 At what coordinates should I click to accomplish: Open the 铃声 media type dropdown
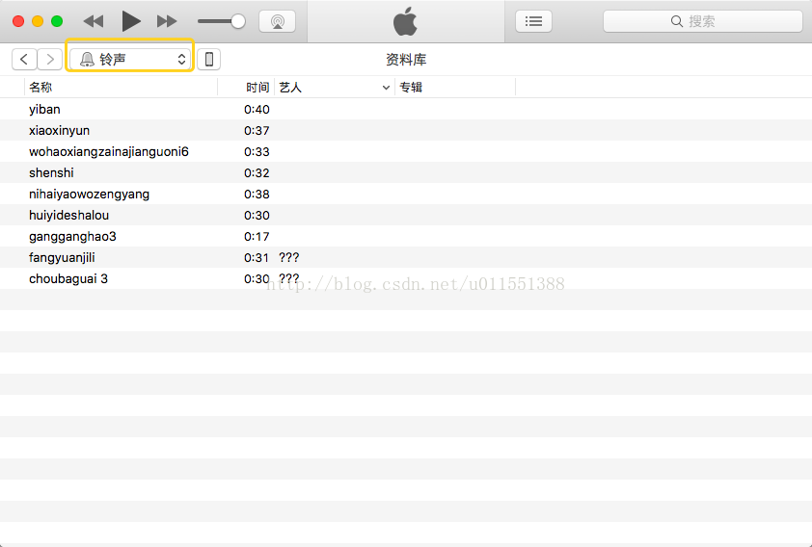(129, 60)
